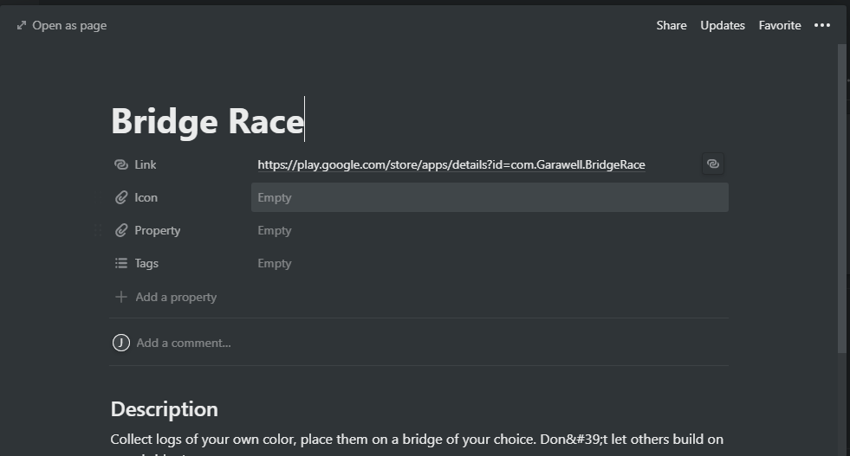Click the Property field name

(157, 231)
